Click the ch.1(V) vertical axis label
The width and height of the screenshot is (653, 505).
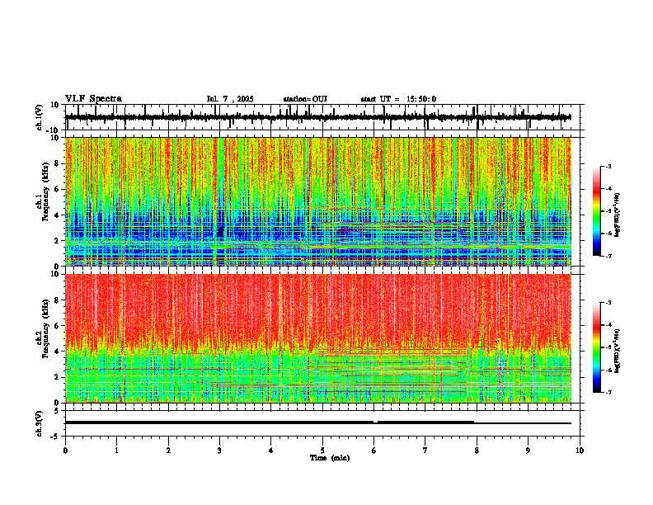pos(40,117)
